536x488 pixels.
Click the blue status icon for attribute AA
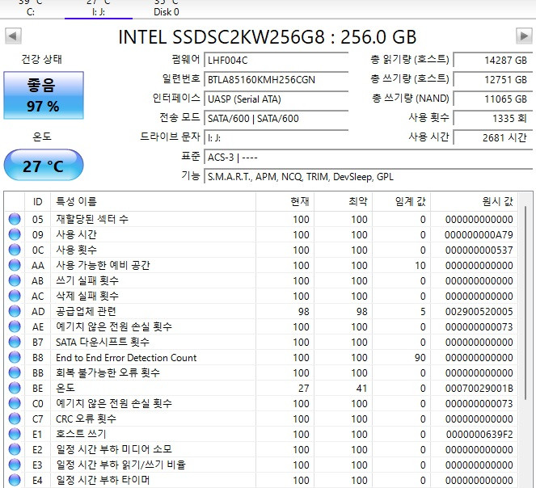click(15, 265)
